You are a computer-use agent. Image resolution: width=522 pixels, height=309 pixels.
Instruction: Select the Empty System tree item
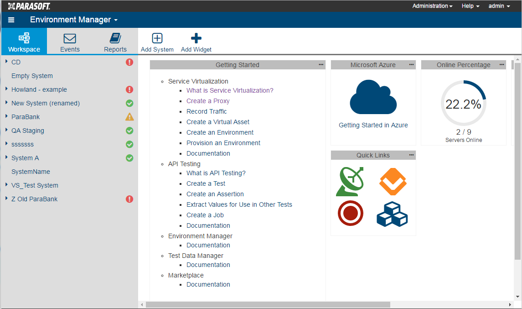click(x=32, y=76)
